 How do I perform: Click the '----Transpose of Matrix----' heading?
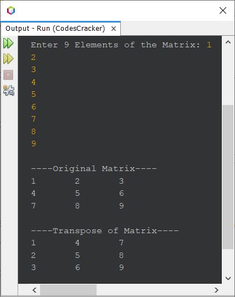click(x=105, y=230)
